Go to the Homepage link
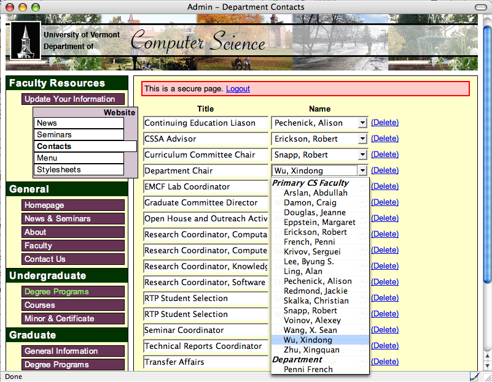 (73, 205)
